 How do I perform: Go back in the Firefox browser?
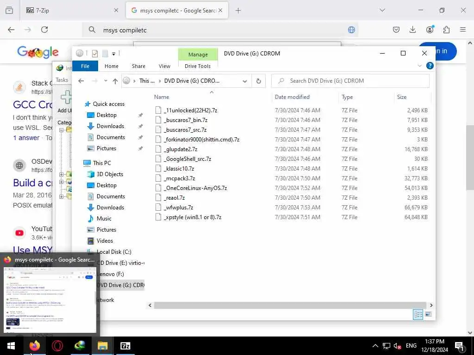[x=11, y=30]
